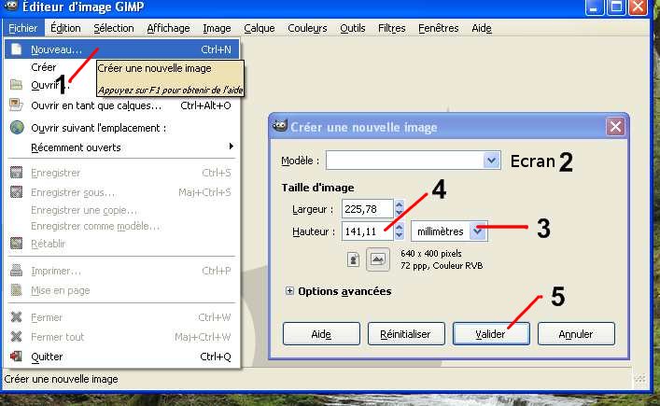
Task: Select portrait orientation icon in new image dialog
Action: [x=354, y=259]
